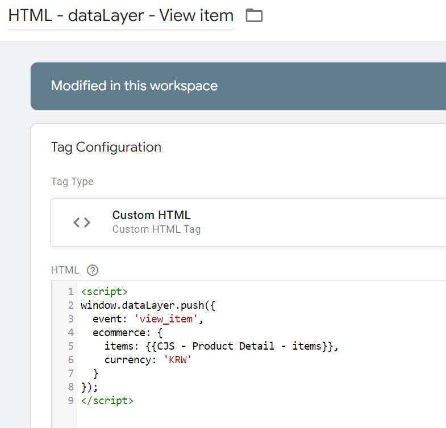The width and height of the screenshot is (446, 428).
Task: Click the folder icon beside the tag name
Action: point(254,15)
